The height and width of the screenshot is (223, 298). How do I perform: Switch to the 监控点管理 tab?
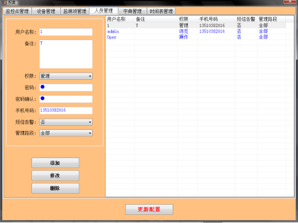[17, 11]
